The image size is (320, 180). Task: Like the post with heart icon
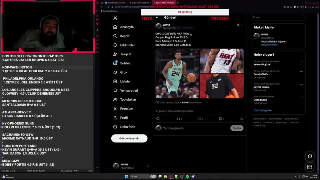coord(200,119)
